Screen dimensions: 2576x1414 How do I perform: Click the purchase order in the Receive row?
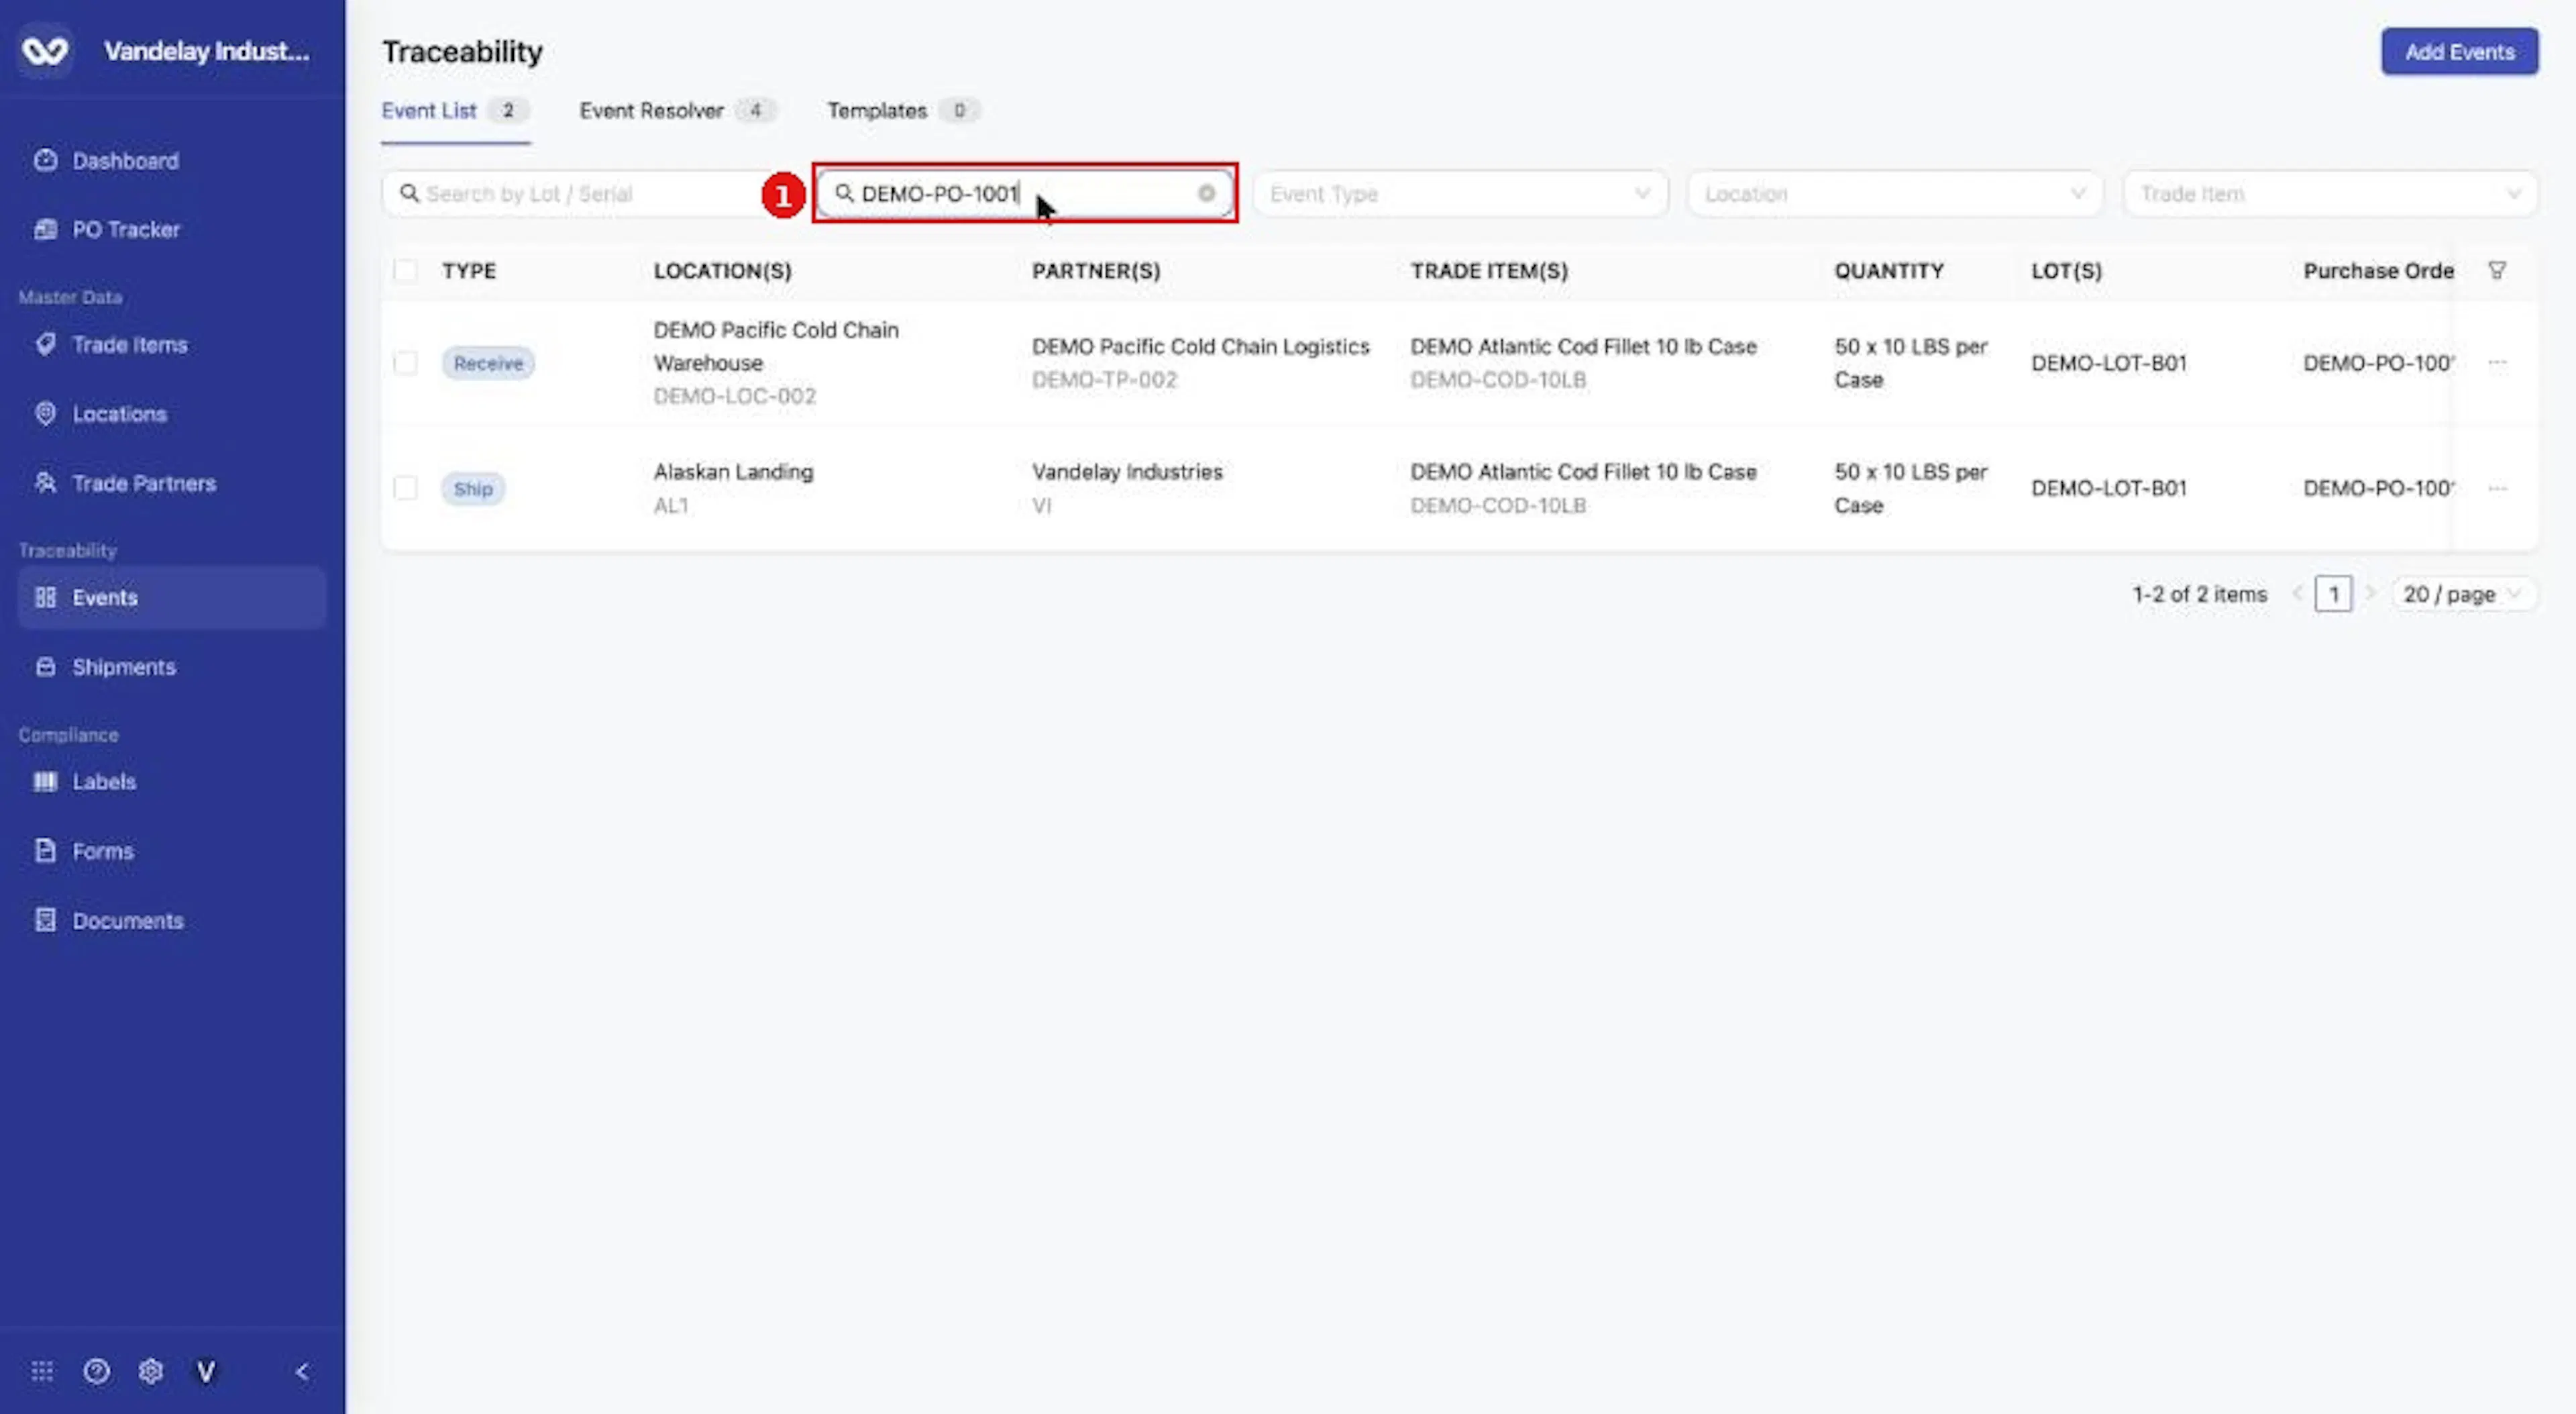coord(2378,362)
